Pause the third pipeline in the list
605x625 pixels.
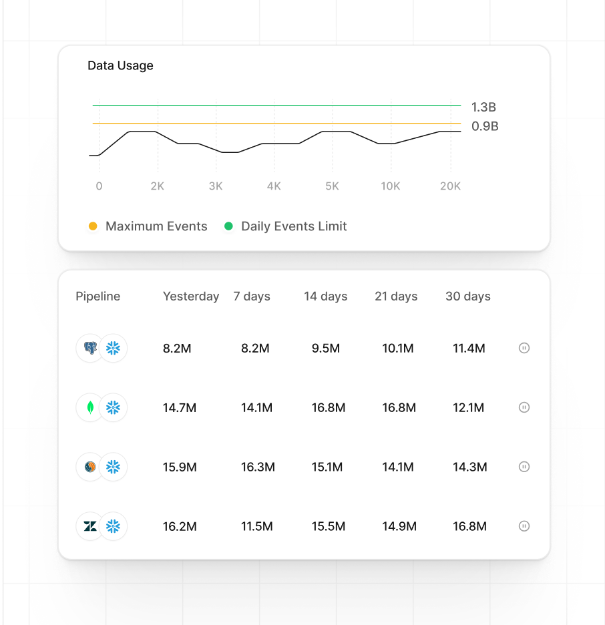coord(524,467)
